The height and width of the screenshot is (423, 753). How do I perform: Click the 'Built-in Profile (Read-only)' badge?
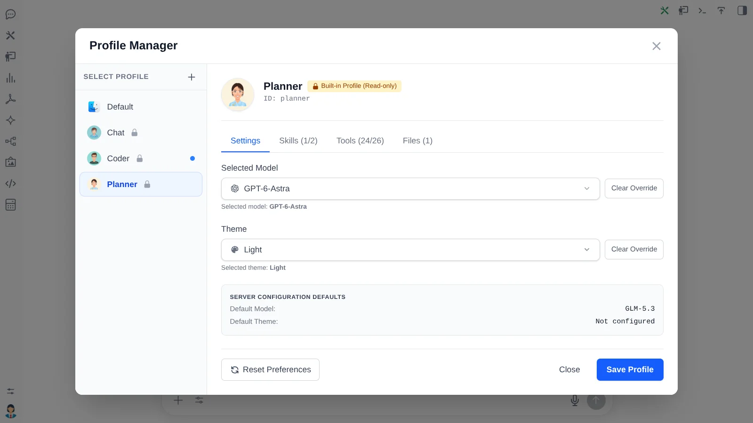(x=354, y=86)
